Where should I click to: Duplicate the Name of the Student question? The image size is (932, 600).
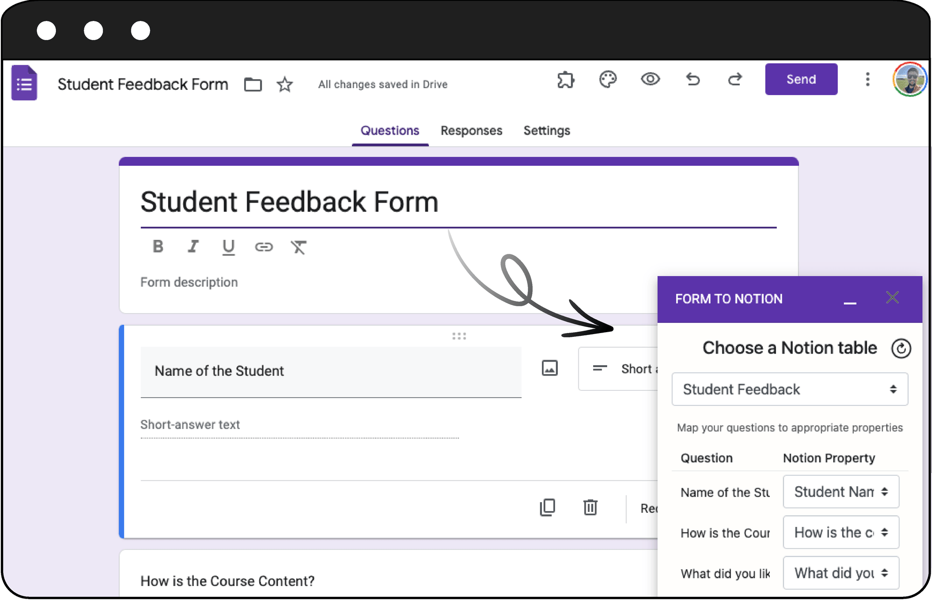pos(547,507)
